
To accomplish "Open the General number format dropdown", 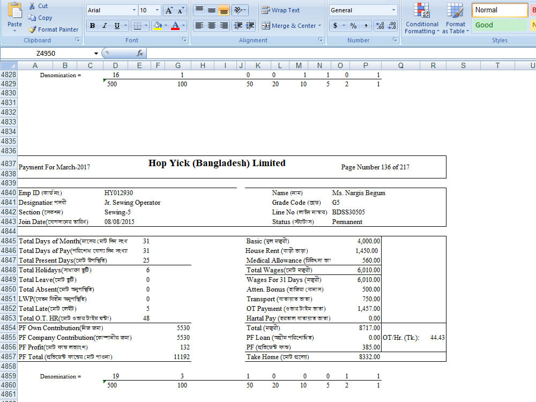I will pos(393,10).
